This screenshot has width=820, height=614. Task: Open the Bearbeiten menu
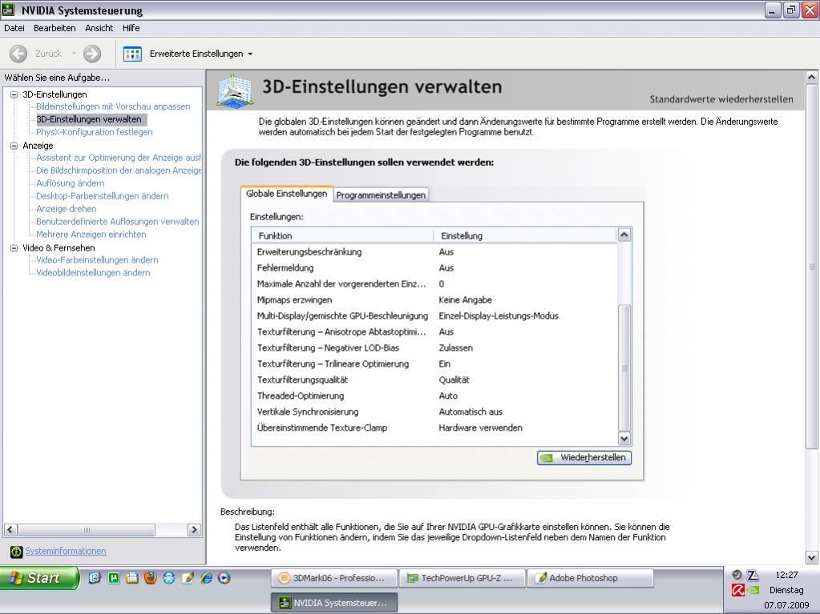click(x=55, y=28)
